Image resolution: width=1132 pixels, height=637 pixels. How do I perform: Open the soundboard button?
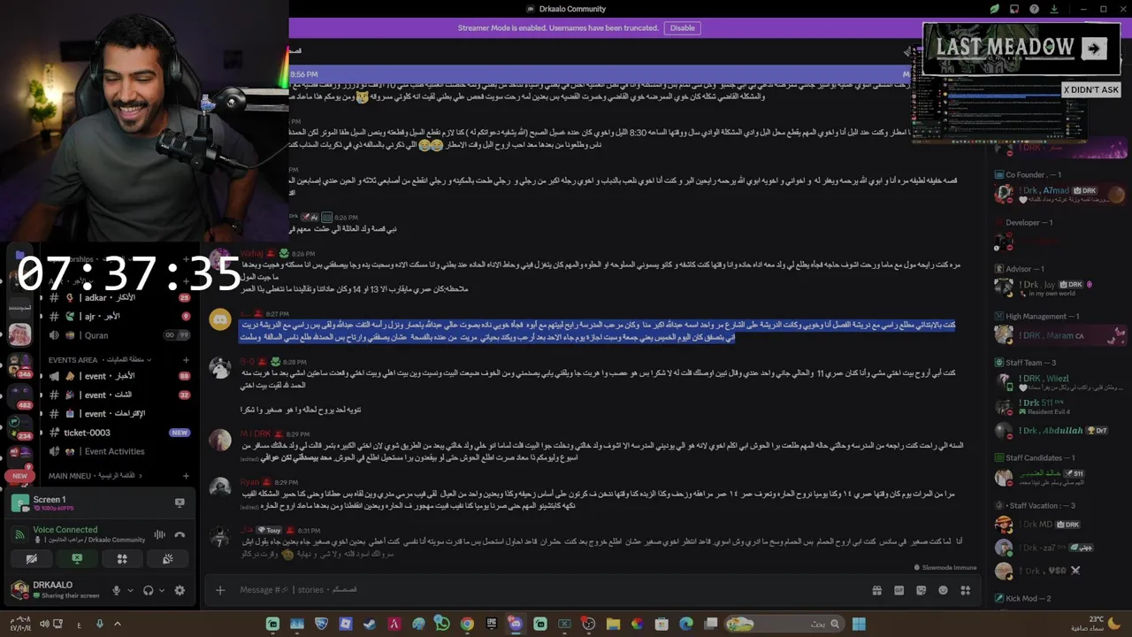(x=167, y=559)
